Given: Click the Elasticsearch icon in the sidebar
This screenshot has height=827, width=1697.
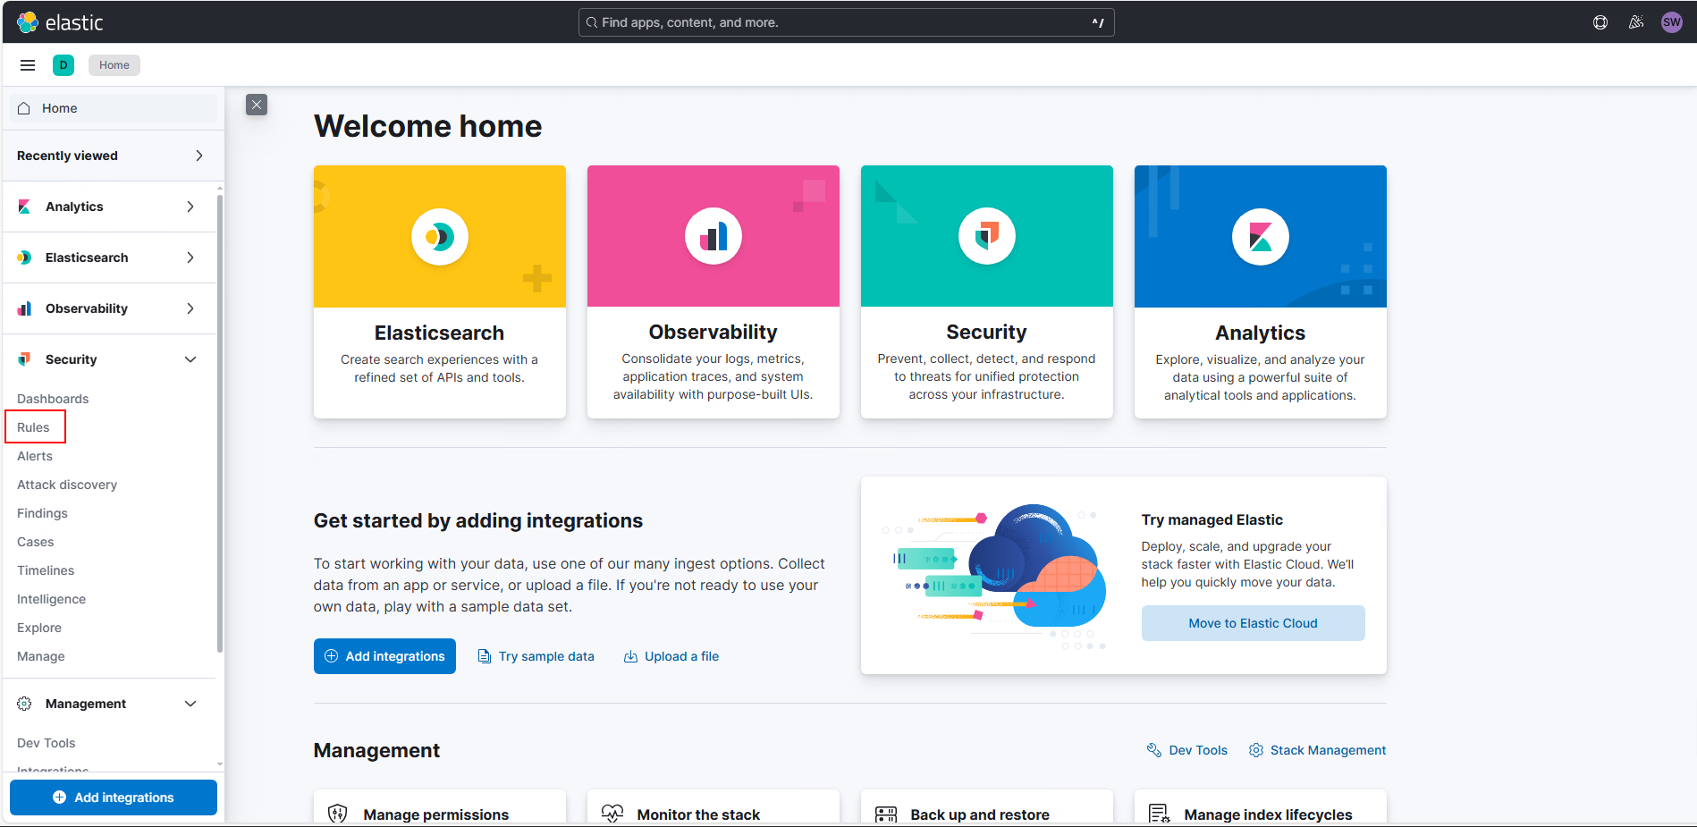Looking at the screenshot, I should tap(24, 257).
